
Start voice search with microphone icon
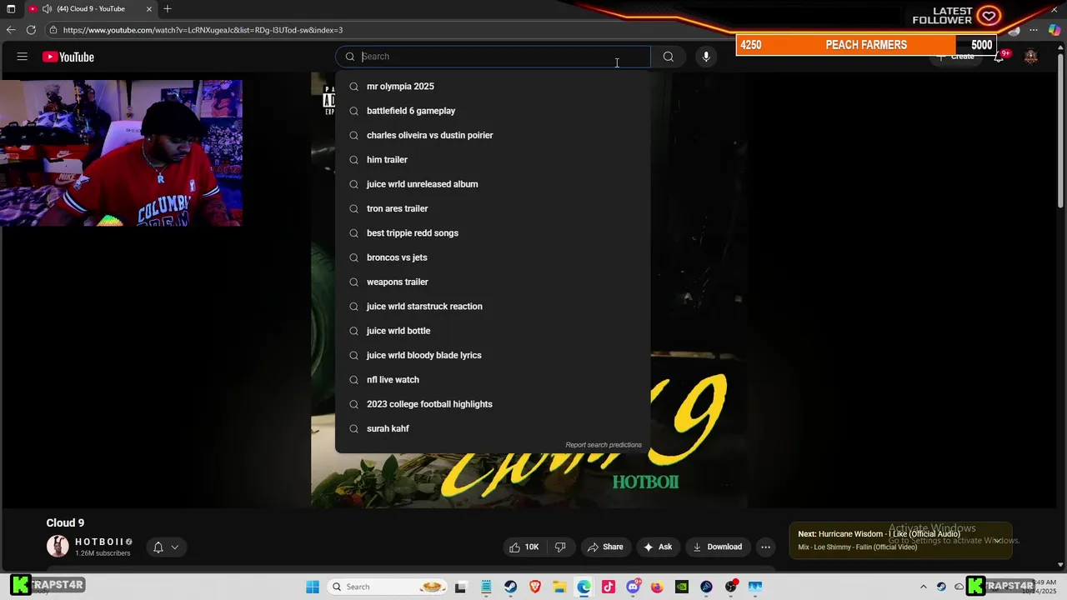[x=706, y=57]
